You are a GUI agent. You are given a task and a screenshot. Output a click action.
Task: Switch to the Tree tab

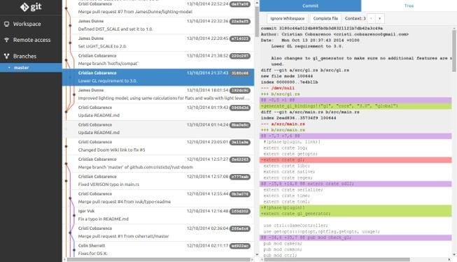click(x=409, y=6)
